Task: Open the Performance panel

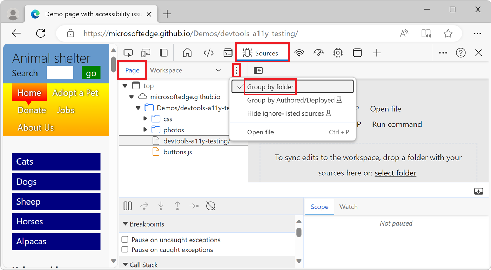Action: 318,53
